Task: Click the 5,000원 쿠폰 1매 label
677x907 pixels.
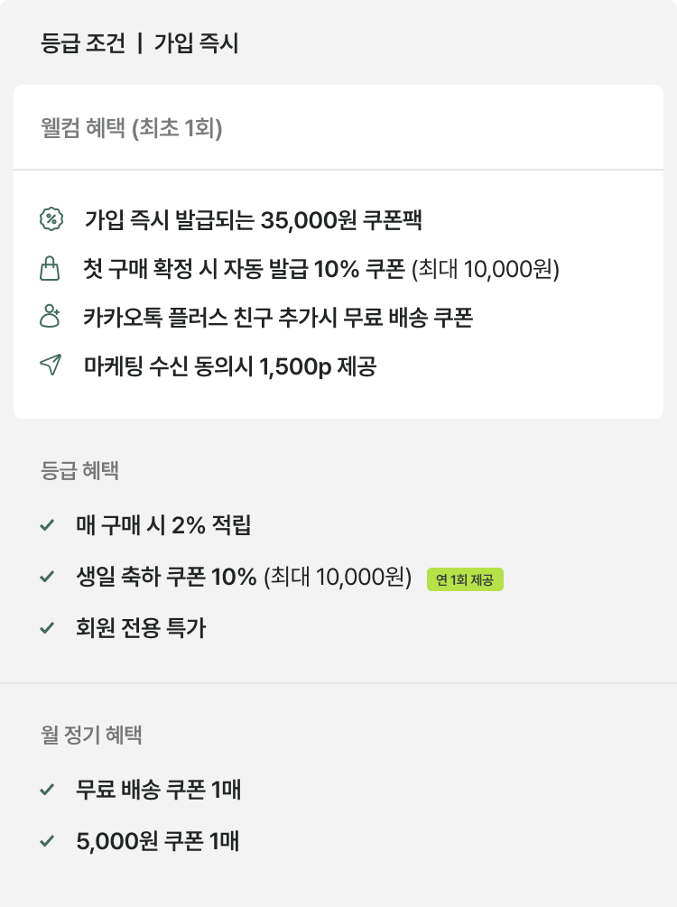Action: pyautogui.click(x=158, y=842)
